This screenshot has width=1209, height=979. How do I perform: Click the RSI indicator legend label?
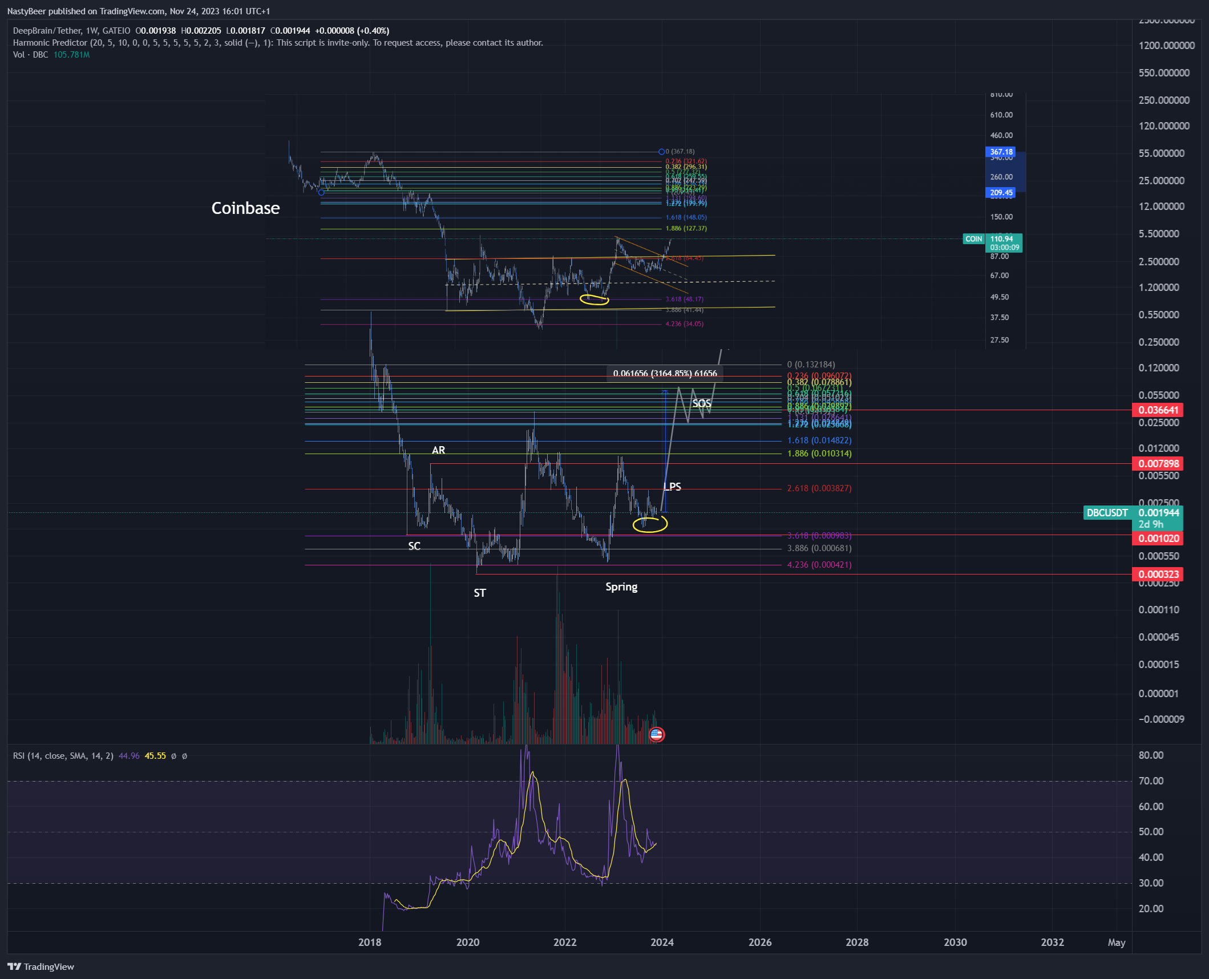coord(63,756)
